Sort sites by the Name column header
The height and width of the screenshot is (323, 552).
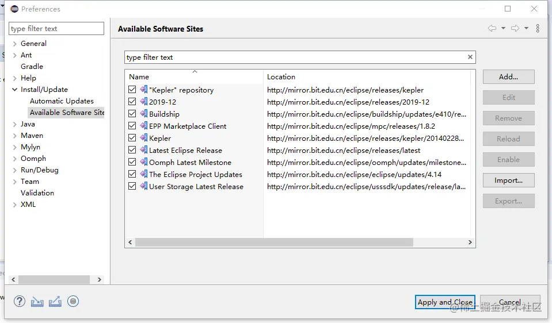click(194, 76)
